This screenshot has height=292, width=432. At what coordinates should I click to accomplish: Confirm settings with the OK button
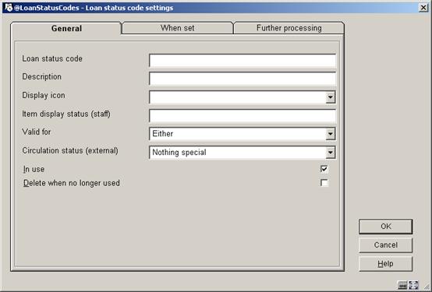click(385, 227)
